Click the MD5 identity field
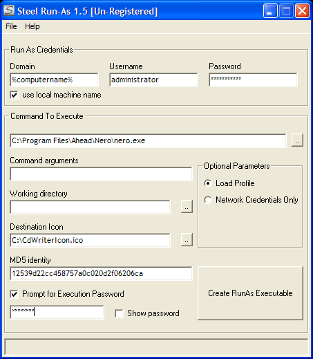Viewport: 313px width, 359px height. tap(101, 273)
